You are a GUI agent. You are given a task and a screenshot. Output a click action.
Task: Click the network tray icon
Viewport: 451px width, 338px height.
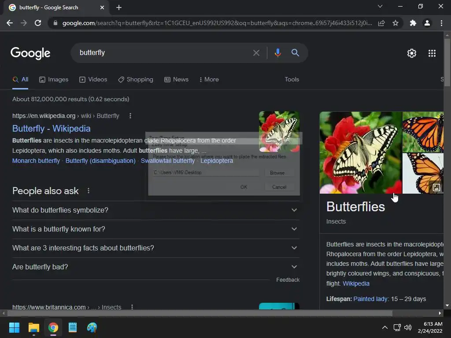[397, 327]
